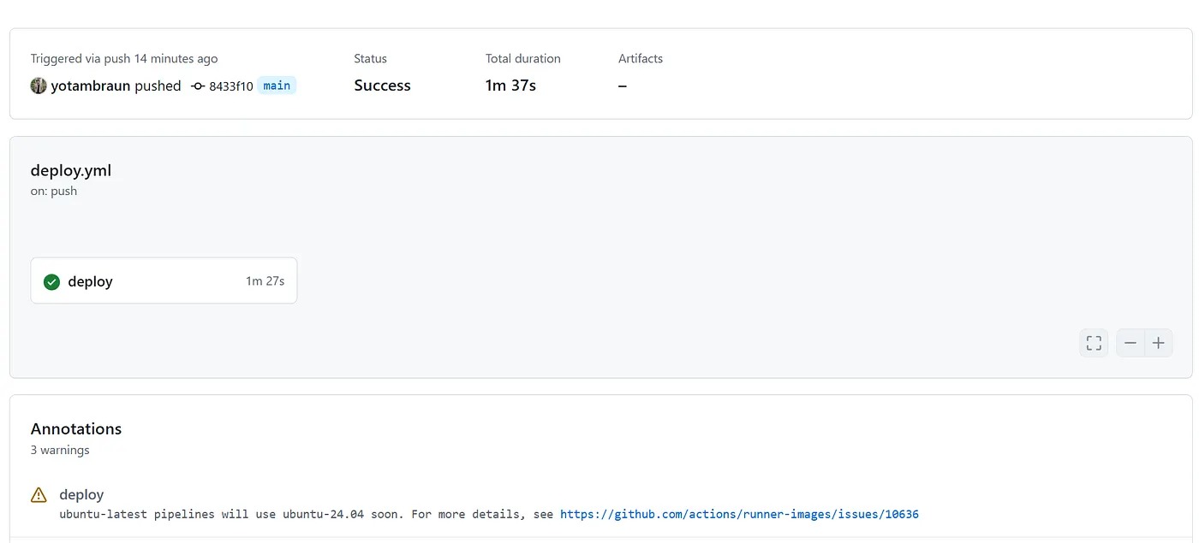Click the commit icon beside 8433f10
Viewport: 1199px width, 543px height.
(198, 86)
